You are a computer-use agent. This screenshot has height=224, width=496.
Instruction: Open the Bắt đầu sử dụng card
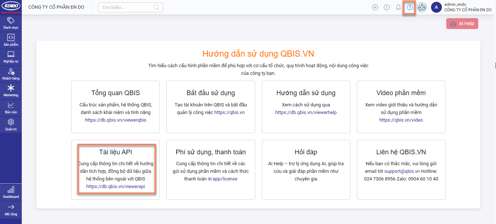click(211, 107)
